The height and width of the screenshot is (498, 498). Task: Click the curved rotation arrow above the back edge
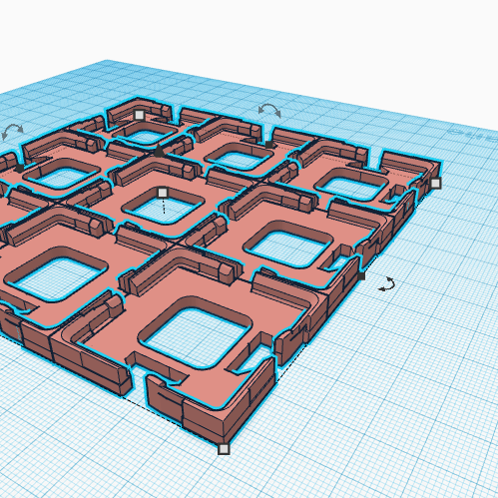point(269,111)
